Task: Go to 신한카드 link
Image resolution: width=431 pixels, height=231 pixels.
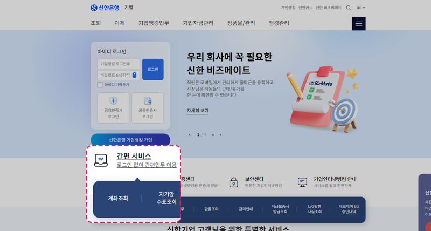Action: pos(305,8)
